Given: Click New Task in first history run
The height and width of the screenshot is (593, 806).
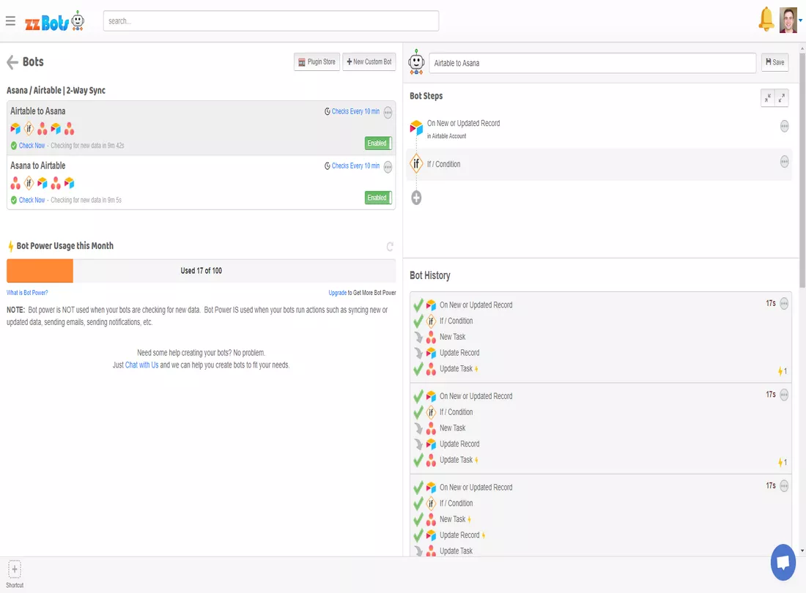Looking at the screenshot, I should click(x=452, y=337).
